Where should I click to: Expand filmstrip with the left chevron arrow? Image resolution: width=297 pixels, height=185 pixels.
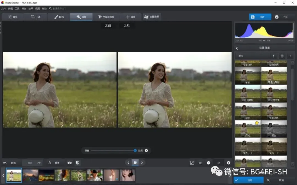point(3,175)
